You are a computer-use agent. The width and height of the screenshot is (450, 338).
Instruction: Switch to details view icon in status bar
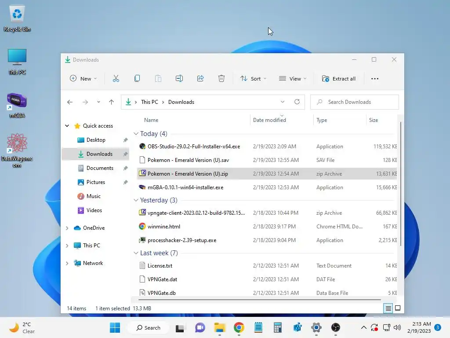[388, 309]
